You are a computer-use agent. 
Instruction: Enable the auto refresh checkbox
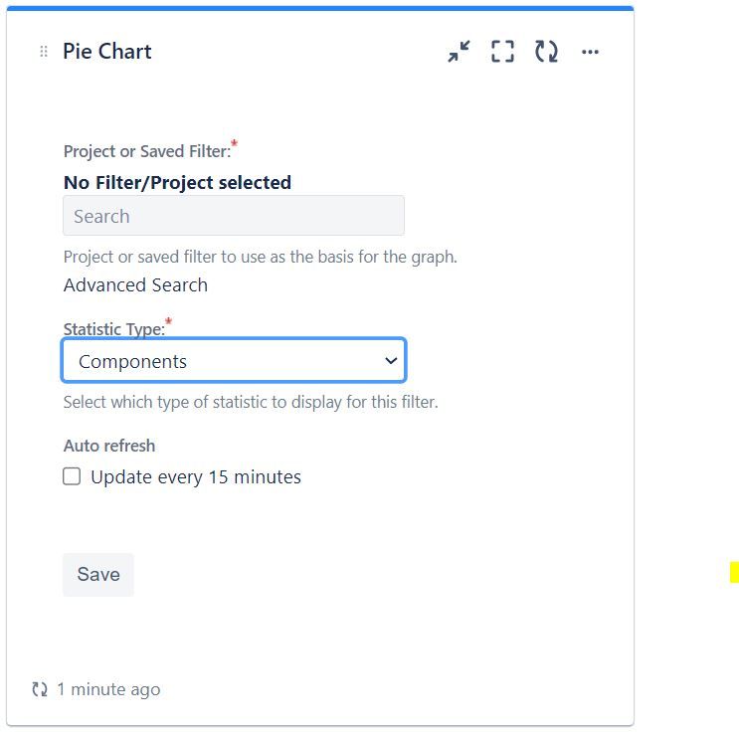tap(72, 476)
